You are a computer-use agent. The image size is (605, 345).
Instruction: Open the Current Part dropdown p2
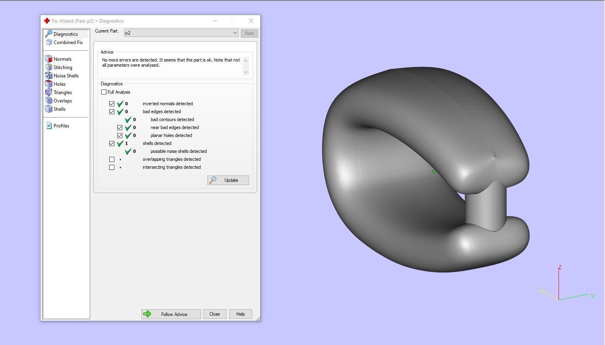coord(181,33)
